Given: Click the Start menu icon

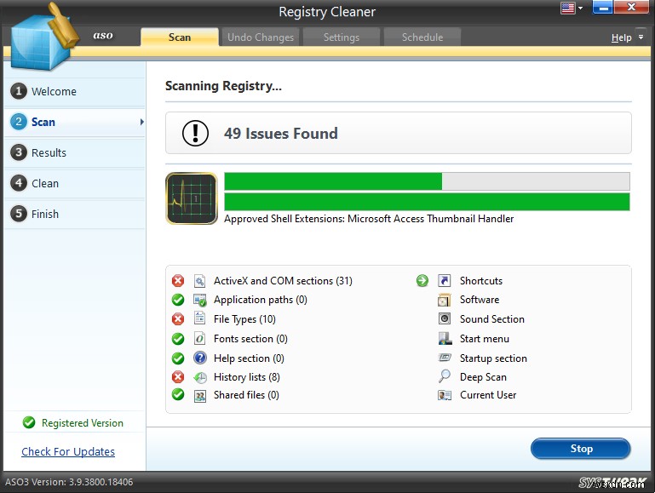Looking at the screenshot, I should click(445, 339).
